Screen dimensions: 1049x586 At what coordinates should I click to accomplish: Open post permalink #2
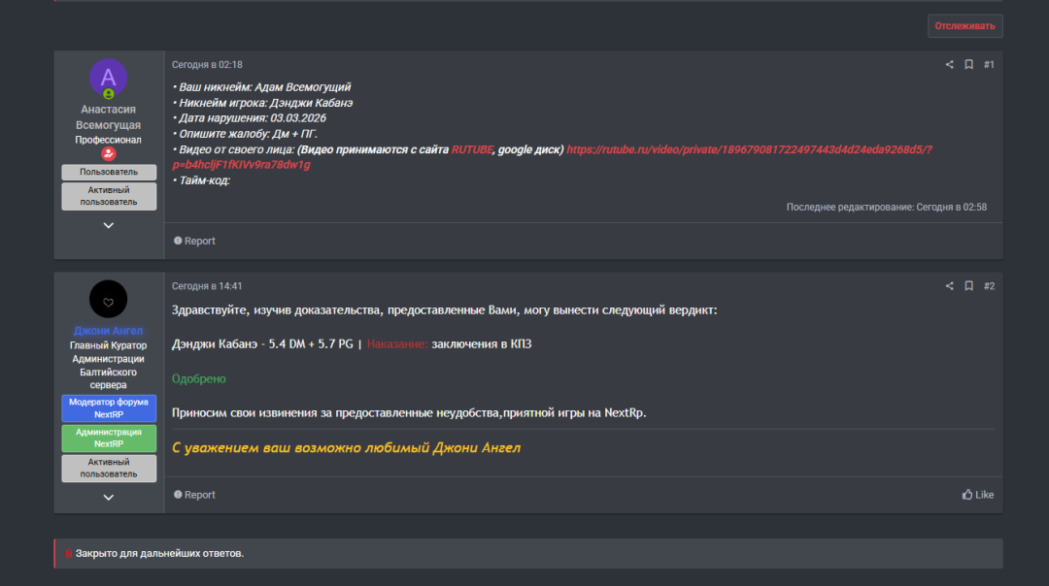(989, 286)
